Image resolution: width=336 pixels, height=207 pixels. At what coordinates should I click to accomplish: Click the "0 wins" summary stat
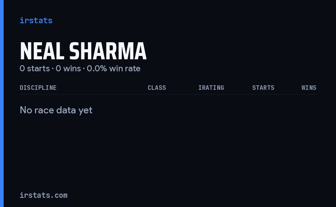(x=68, y=69)
